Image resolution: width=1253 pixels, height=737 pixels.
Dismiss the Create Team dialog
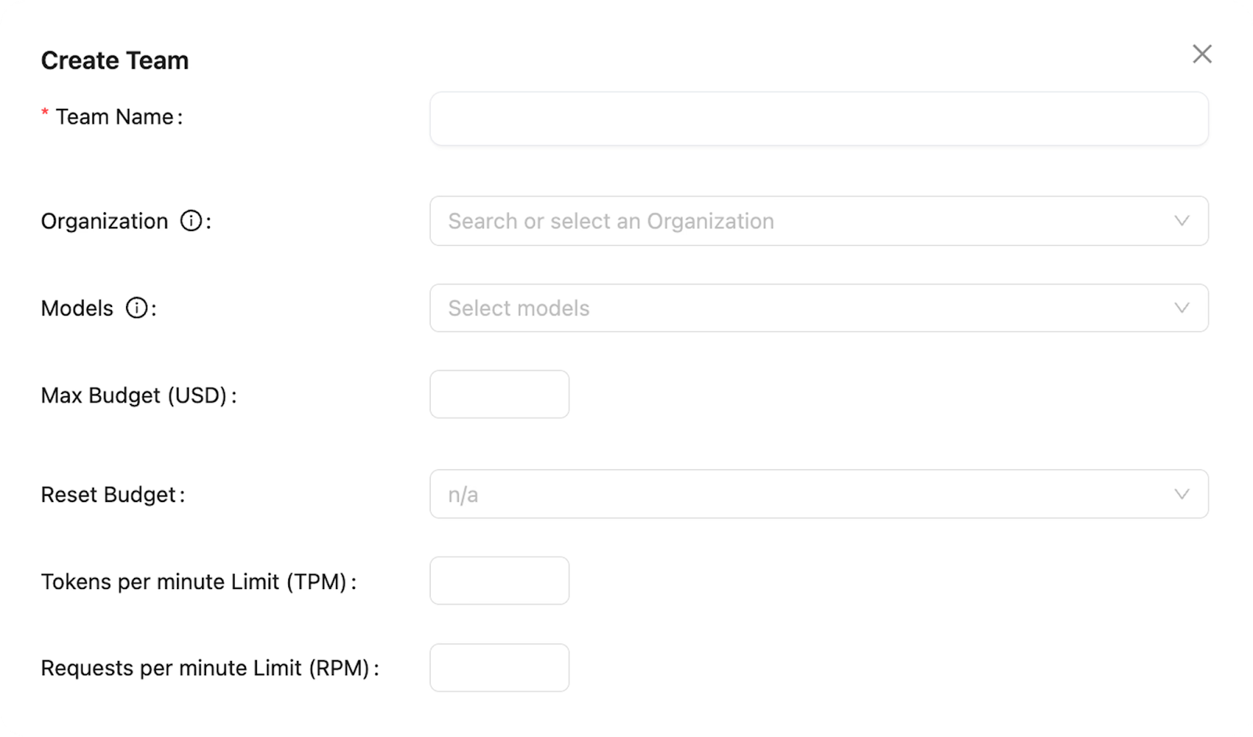(1203, 54)
